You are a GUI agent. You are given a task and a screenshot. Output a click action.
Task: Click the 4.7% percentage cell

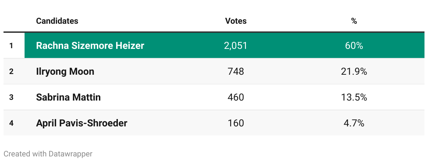click(354, 123)
